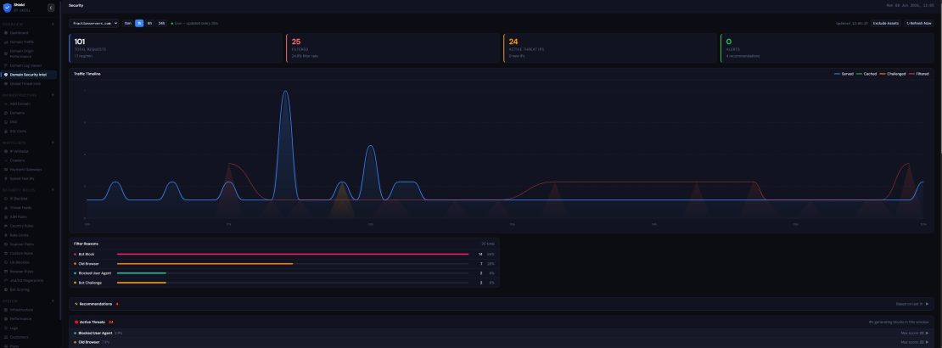Toggle Served series in chart legend
This screenshot has width=942, height=348.
tap(844, 74)
